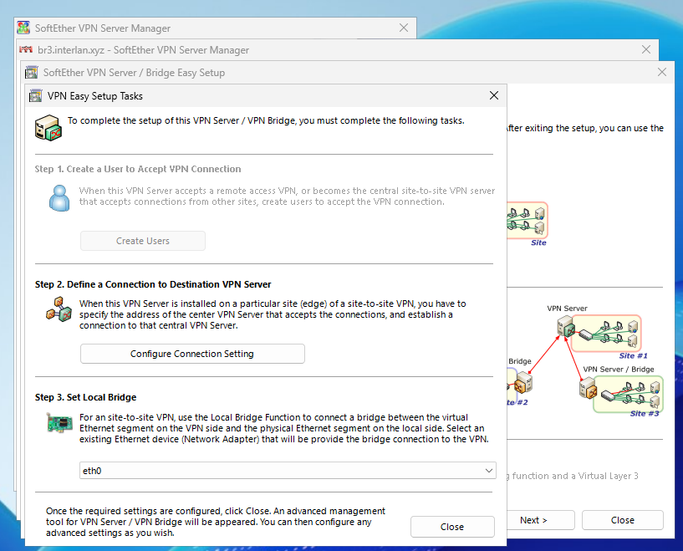Close the VPN Easy Setup Tasks dialog via Close button
The height and width of the screenshot is (551, 683).
pyautogui.click(x=452, y=527)
